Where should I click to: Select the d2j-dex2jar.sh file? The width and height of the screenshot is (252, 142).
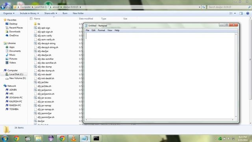(x=44, y=55)
